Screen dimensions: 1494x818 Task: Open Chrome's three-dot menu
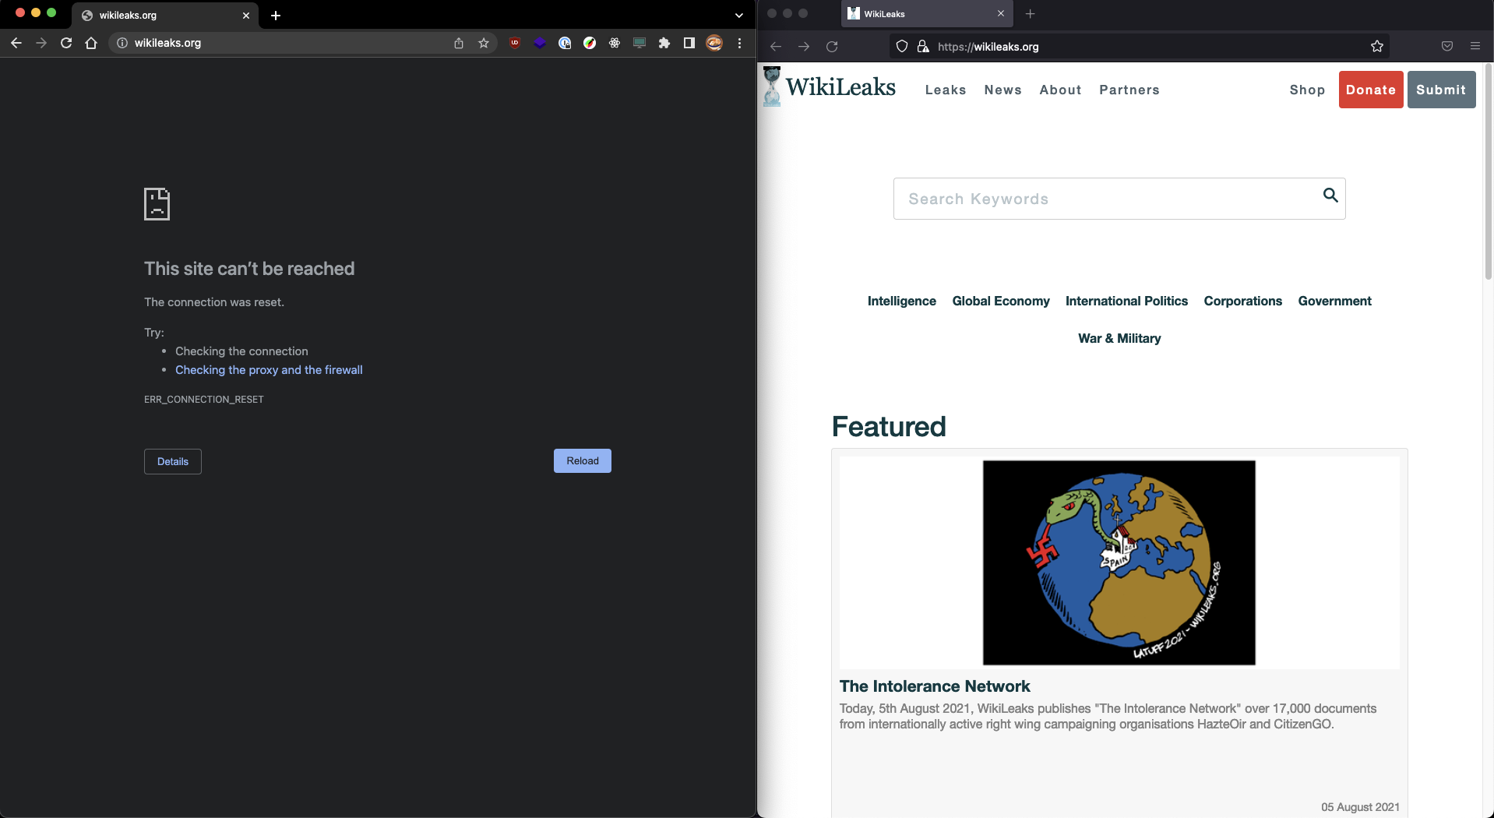739,43
